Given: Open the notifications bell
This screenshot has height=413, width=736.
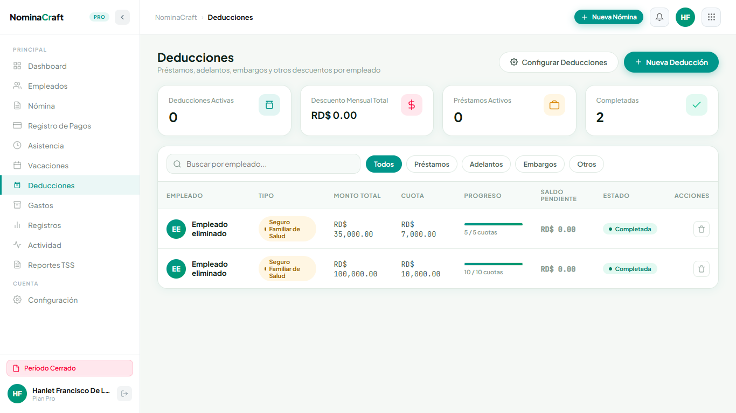Looking at the screenshot, I should pyautogui.click(x=659, y=17).
